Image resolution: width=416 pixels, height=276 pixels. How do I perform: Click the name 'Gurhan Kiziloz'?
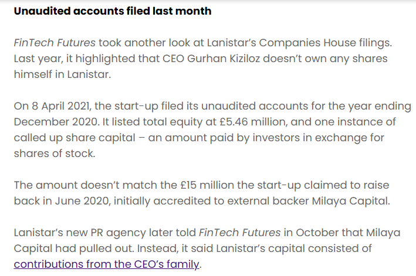pos(224,59)
